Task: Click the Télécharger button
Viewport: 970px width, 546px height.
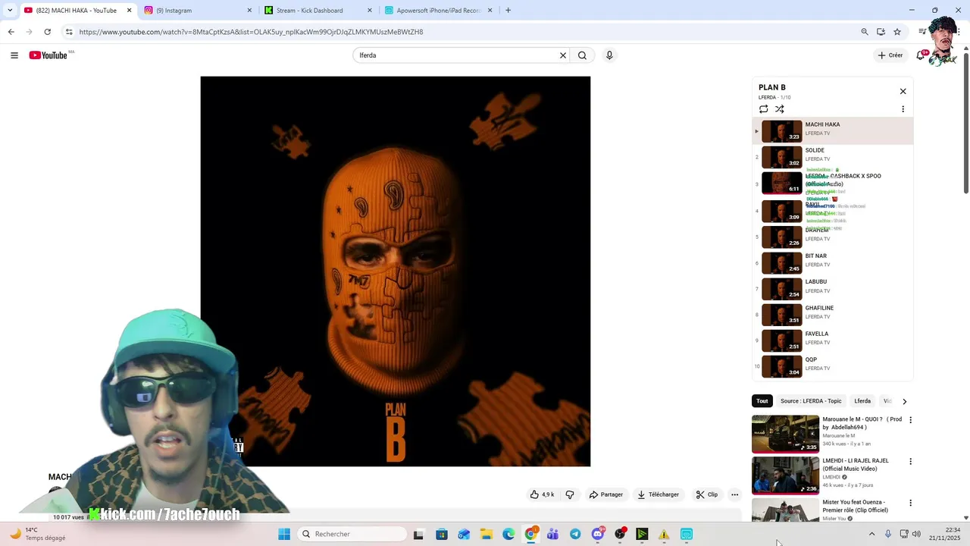Action: [x=658, y=494]
